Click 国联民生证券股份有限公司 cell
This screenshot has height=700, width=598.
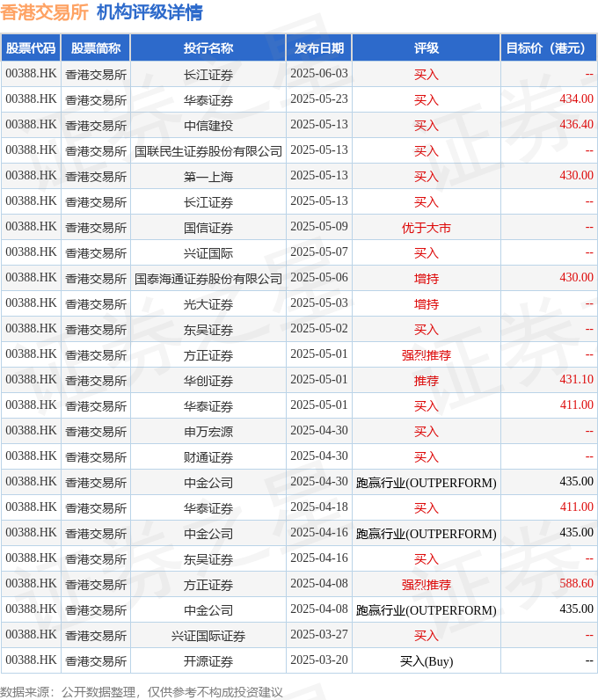coord(208,151)
